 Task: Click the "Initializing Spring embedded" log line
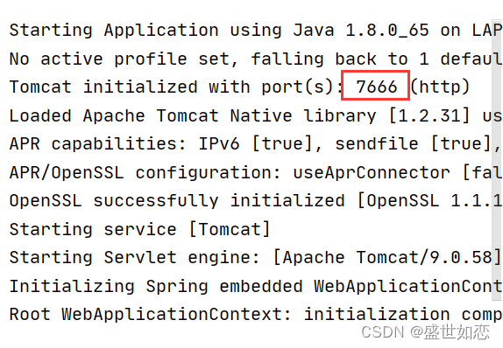click(256, 286)
